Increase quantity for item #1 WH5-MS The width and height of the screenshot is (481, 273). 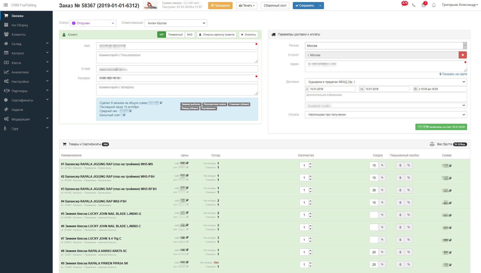310,164
